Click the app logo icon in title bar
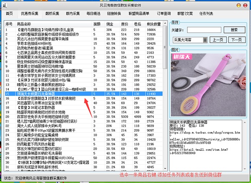 coord(5,5)
